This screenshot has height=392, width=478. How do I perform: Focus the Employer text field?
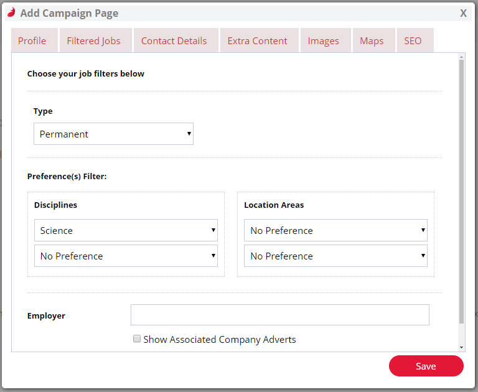pyautogui.click(x=280, y=315)
